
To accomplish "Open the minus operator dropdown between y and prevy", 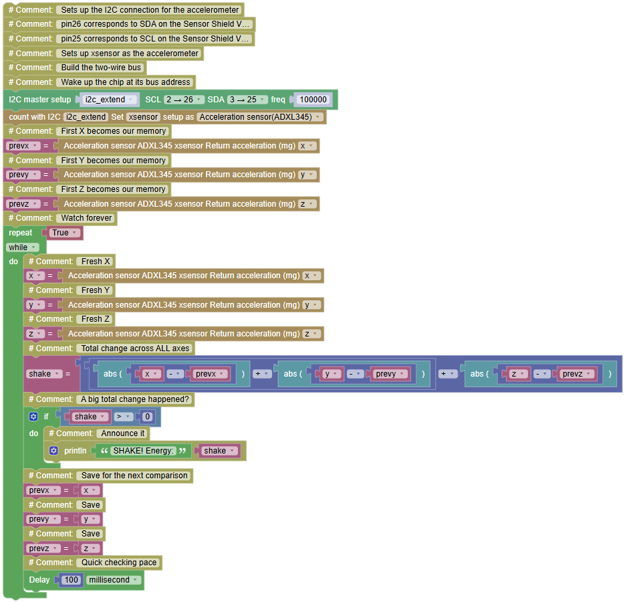I will coord(356,374).
